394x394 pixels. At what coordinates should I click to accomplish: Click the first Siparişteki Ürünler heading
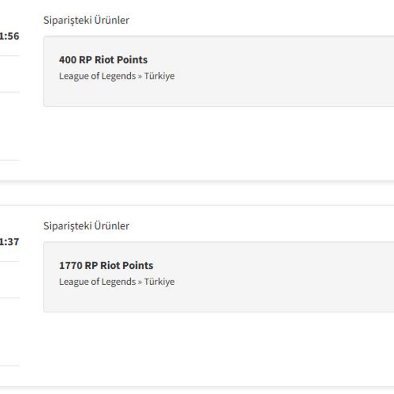[x=86, y=21]
